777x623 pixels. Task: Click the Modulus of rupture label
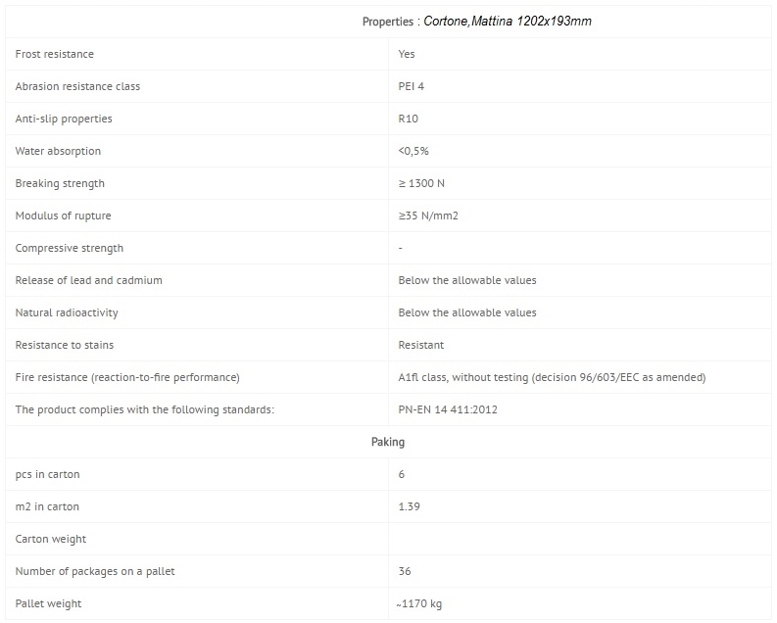63,216
